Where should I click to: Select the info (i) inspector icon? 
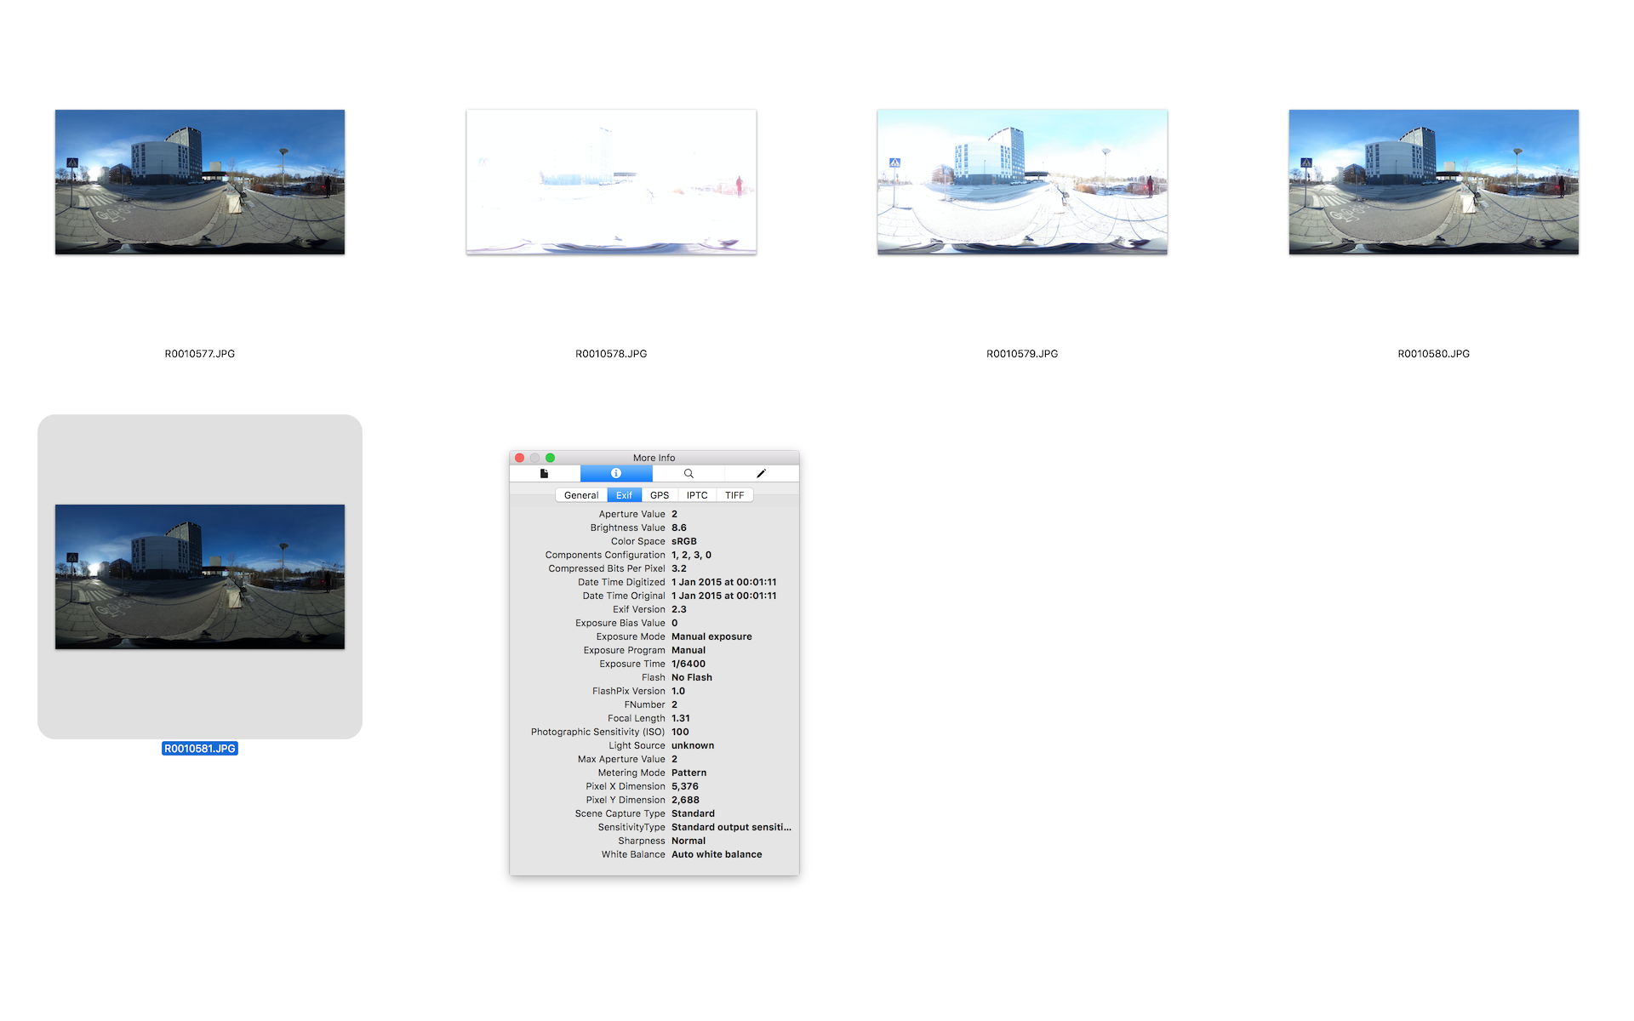(x=616, y=473)
